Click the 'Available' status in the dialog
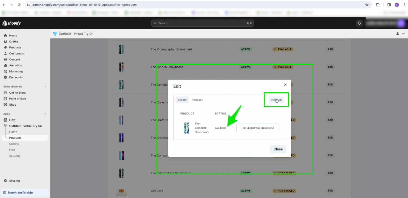This screenshot has height=198, width=408. pyautogui.click(x=221, y=128)
